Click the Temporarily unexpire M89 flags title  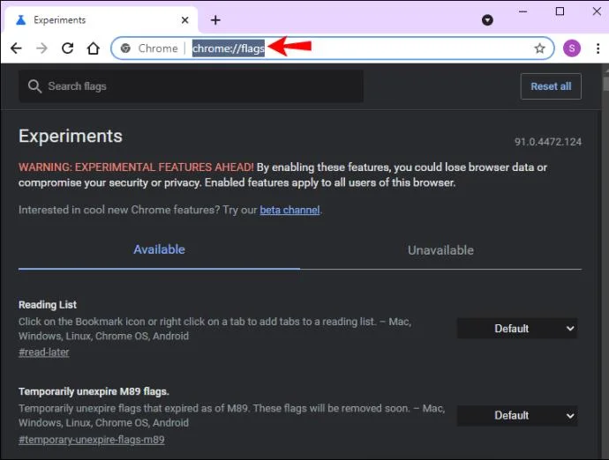(x=94, y=392)
